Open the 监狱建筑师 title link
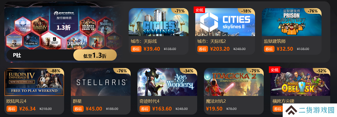This screenshot has height=117, width=337. pos(275,41)
